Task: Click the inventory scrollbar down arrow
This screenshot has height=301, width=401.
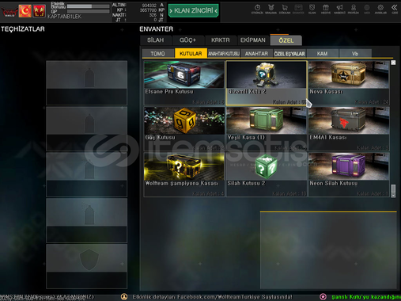Action: coord(393,196)
